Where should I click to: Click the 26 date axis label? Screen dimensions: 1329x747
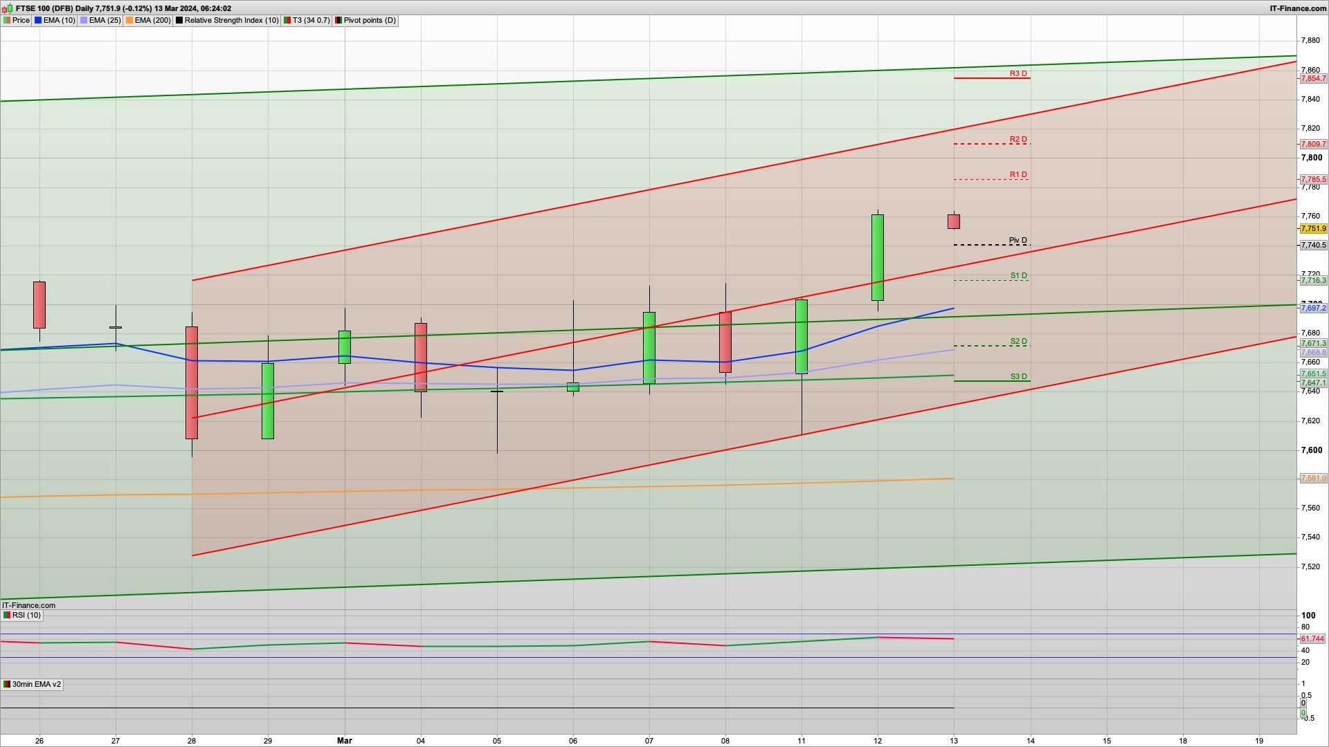pyautogui.click(x=39, y=740)
